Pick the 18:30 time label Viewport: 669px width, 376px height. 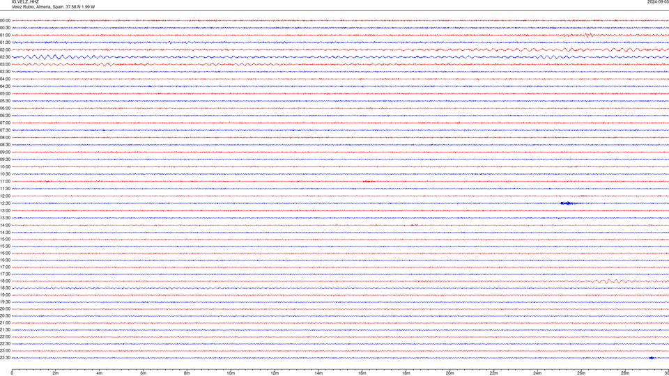coord(5,288)
